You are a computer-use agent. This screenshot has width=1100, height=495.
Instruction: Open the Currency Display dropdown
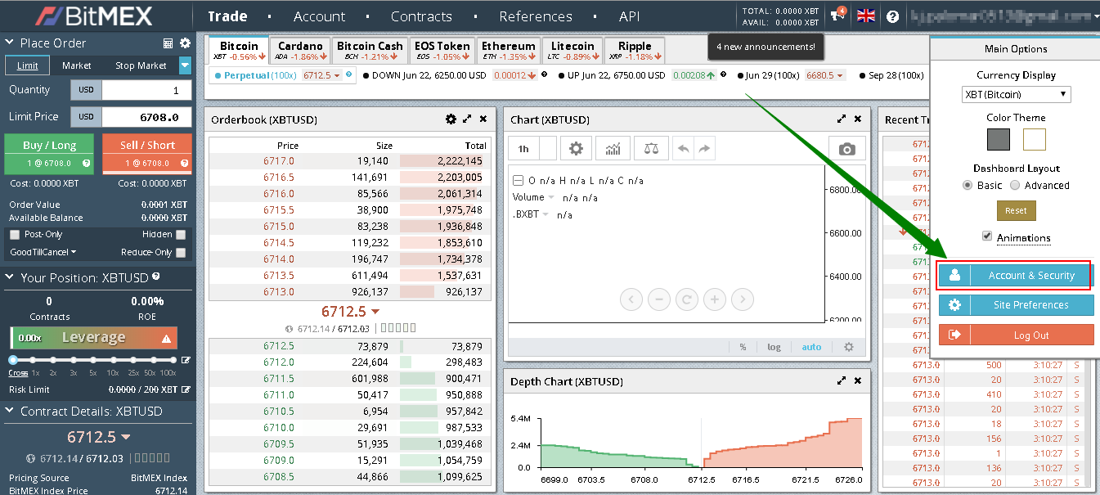(1017, 95)
